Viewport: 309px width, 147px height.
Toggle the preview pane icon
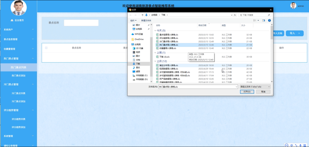(x=264, y=20)
